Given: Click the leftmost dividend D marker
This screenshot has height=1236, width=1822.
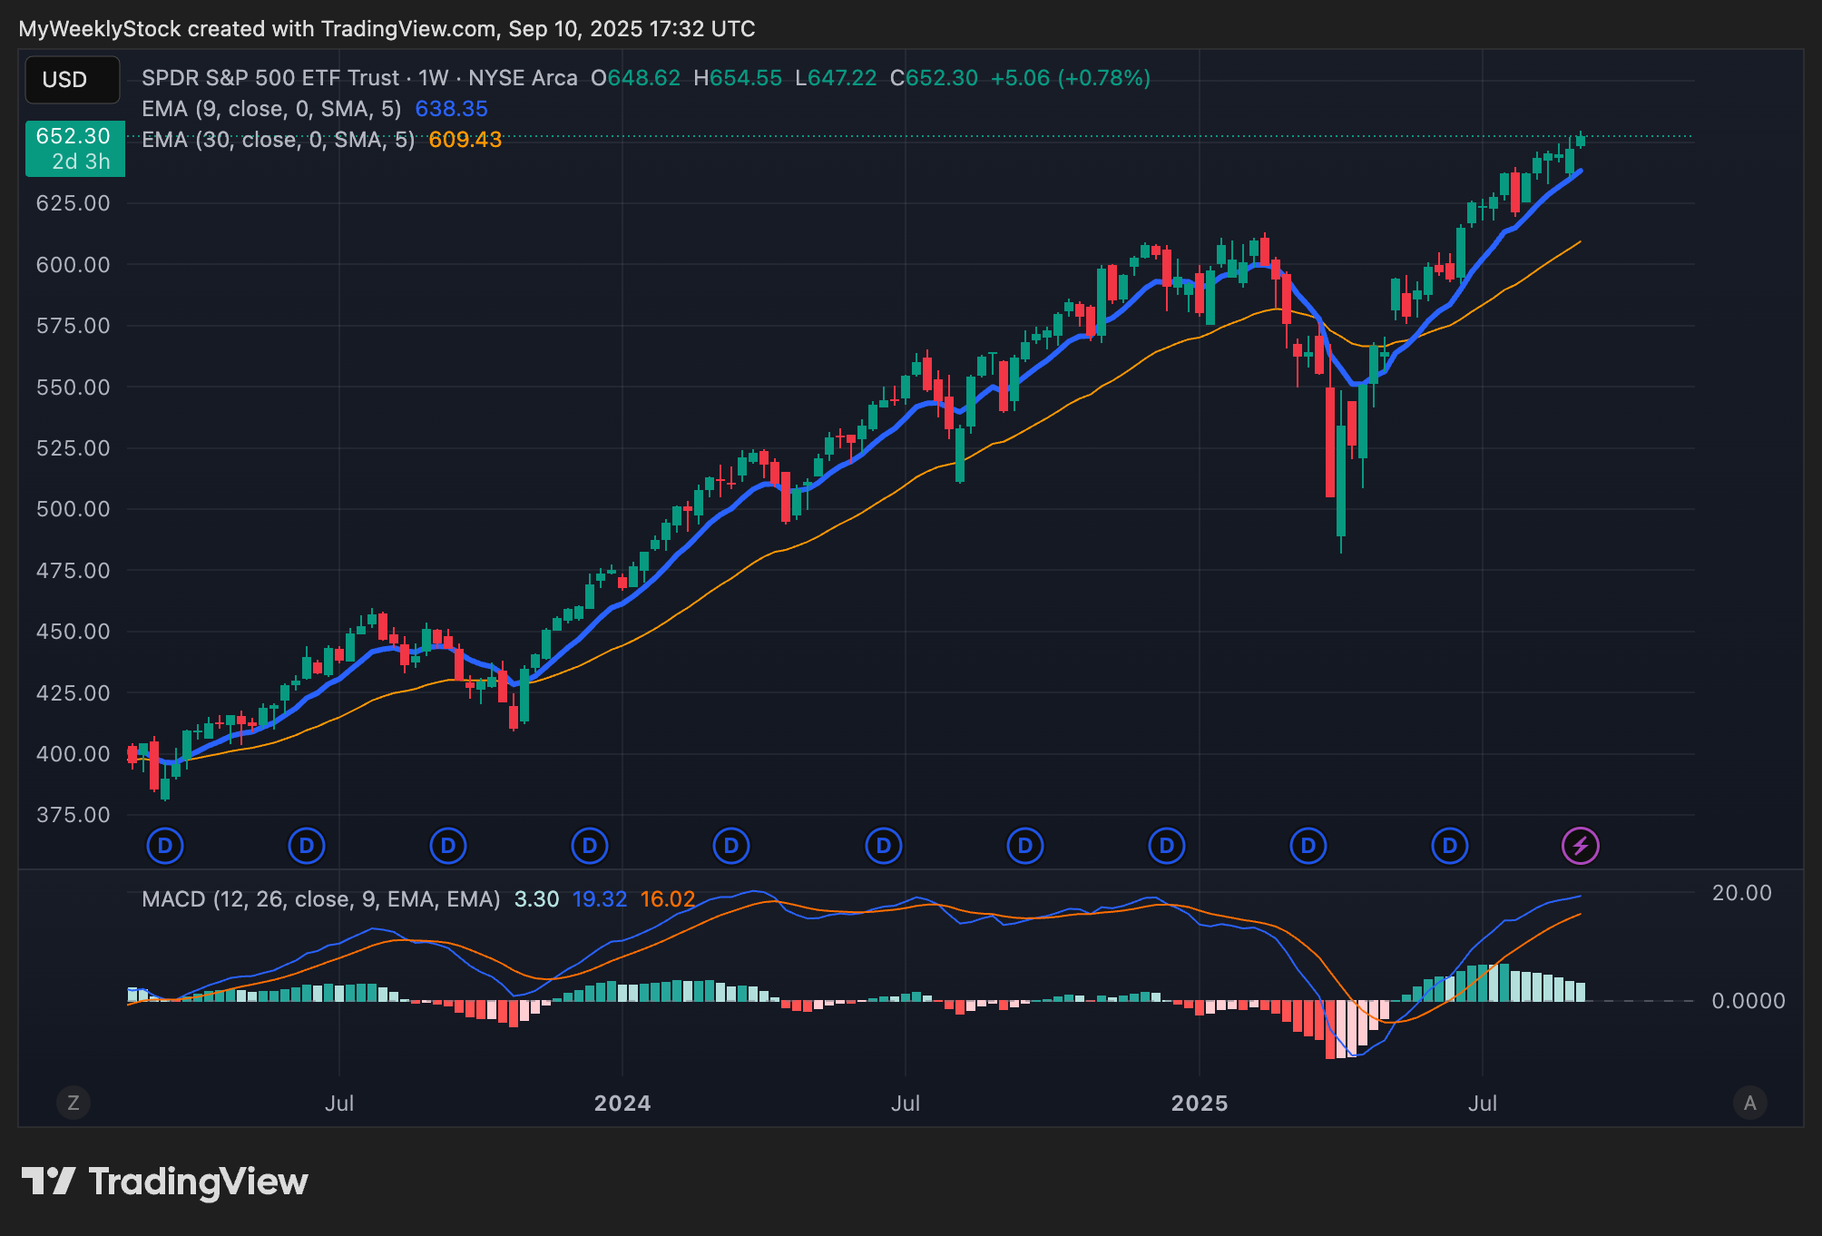Looking at the screenshot, I should tap(165, 846).
